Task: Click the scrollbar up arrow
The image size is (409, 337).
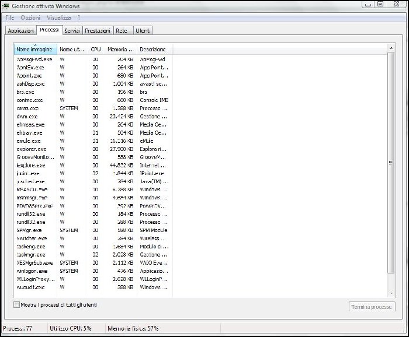Action: [391, 48]
